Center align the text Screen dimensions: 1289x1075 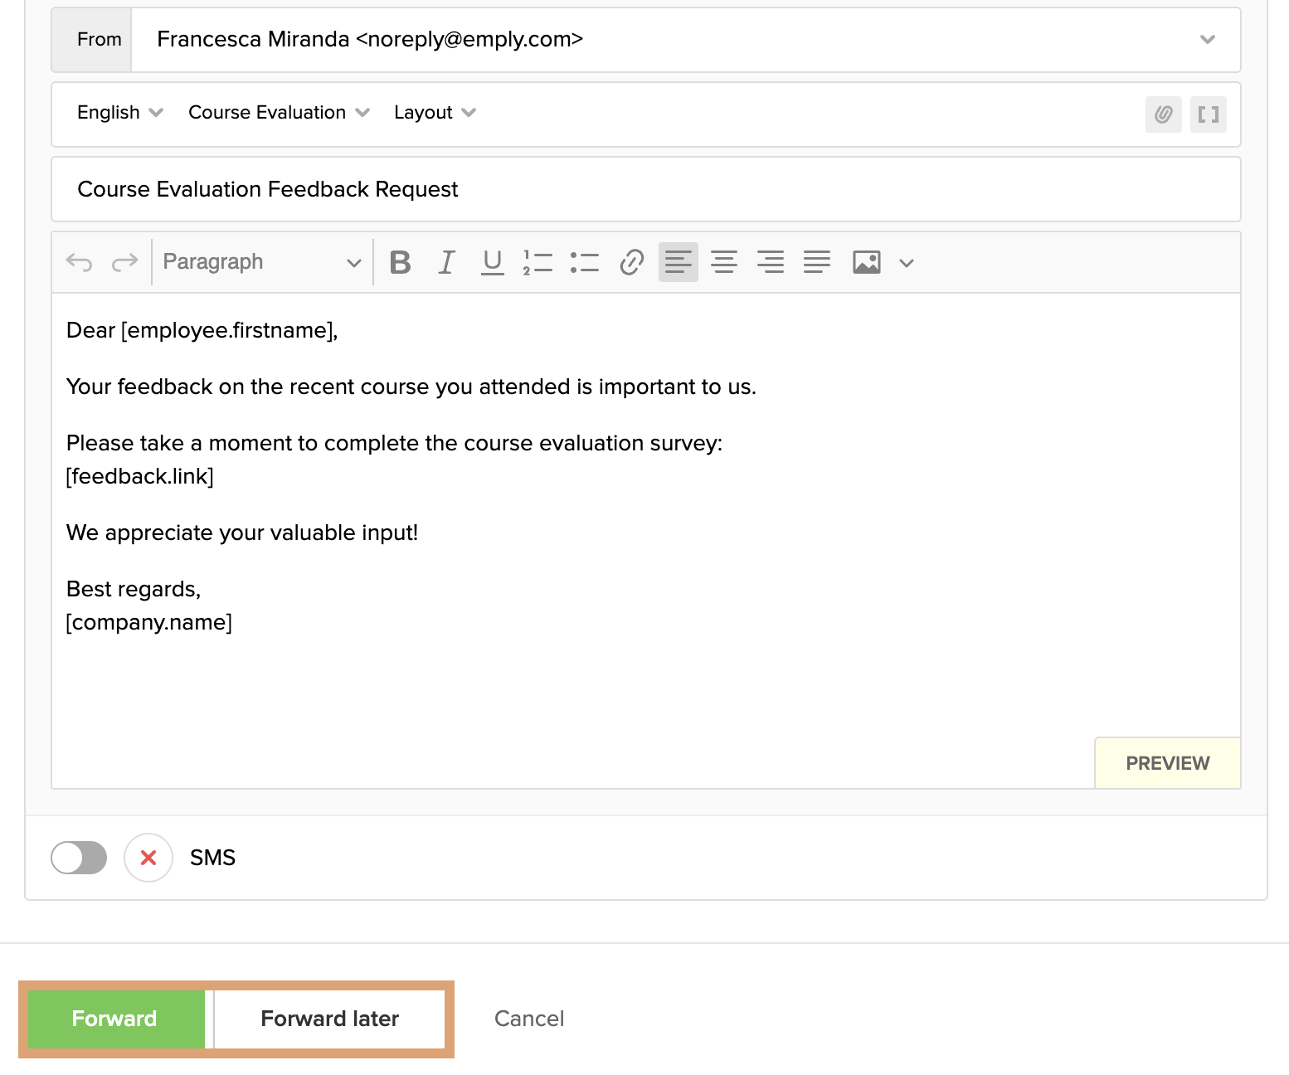(x=724, y=263)
